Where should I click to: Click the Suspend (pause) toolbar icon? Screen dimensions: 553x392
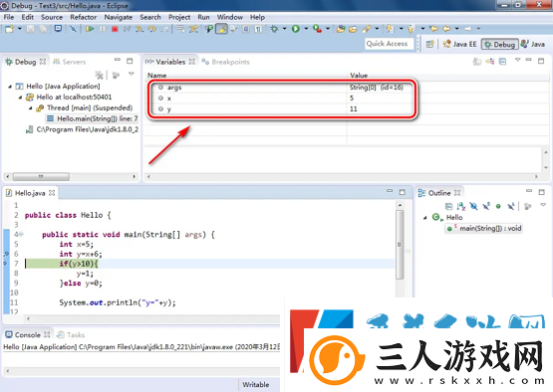point(103,29)
